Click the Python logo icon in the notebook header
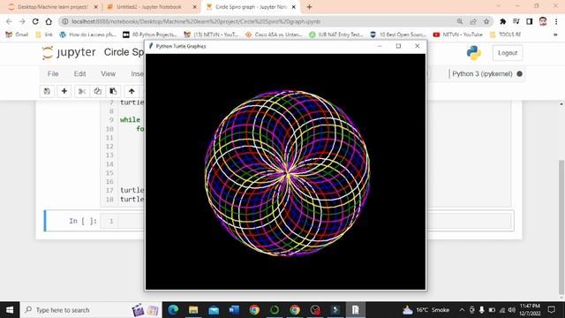 (x=473, y=53)
